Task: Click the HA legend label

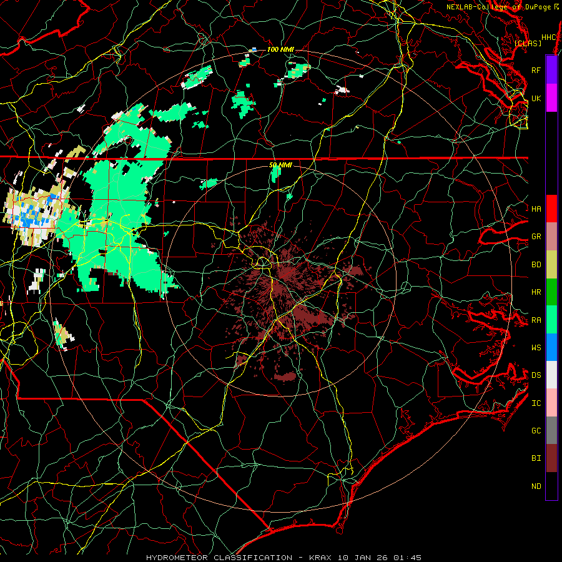Action: tap(536, 209)
